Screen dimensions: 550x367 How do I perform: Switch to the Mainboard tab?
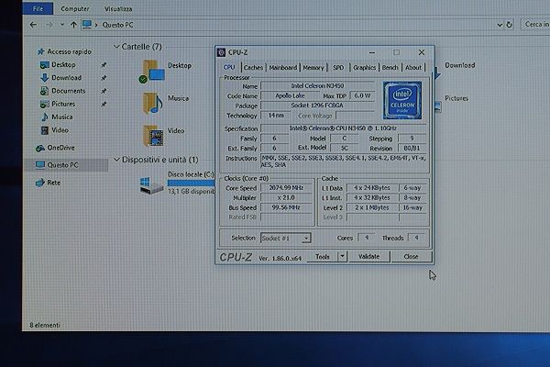pos(282,67)
